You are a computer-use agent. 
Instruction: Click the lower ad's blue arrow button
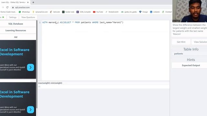(30, 110)
